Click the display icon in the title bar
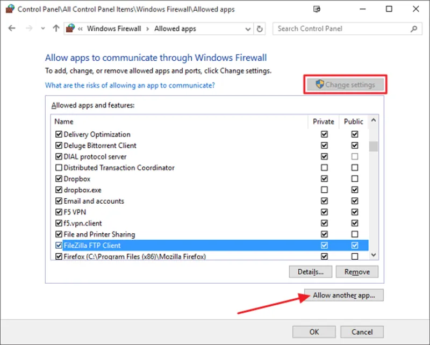This screenshot has width=430, height=345. [317, 9]
